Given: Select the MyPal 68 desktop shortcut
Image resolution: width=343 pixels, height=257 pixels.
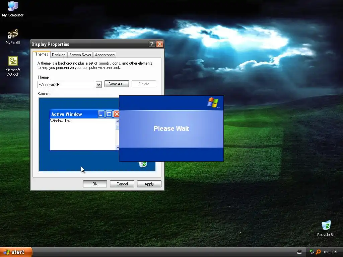Looking at the screenshot, I should (13, 36).
